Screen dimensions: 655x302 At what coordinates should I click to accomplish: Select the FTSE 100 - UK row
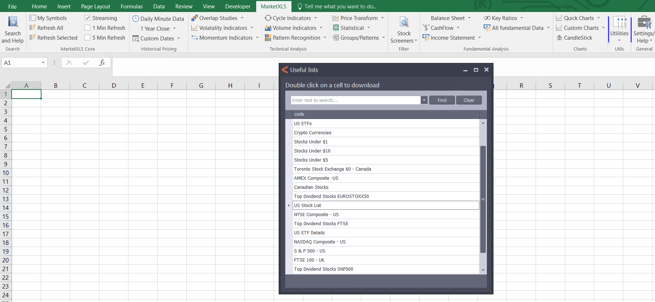[x=386, y=260]
